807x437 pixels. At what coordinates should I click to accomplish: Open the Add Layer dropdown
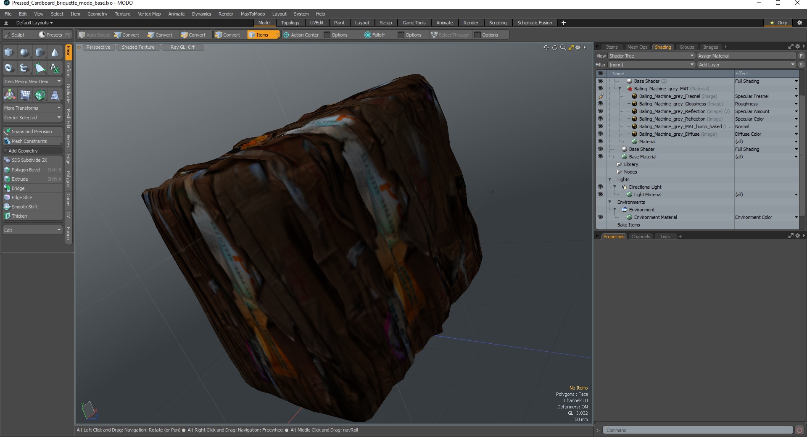[x=746, y=65]
